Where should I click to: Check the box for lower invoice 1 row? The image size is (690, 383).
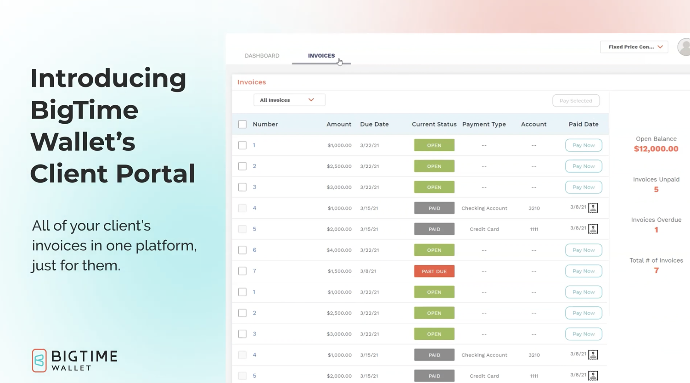pos(242,292)
